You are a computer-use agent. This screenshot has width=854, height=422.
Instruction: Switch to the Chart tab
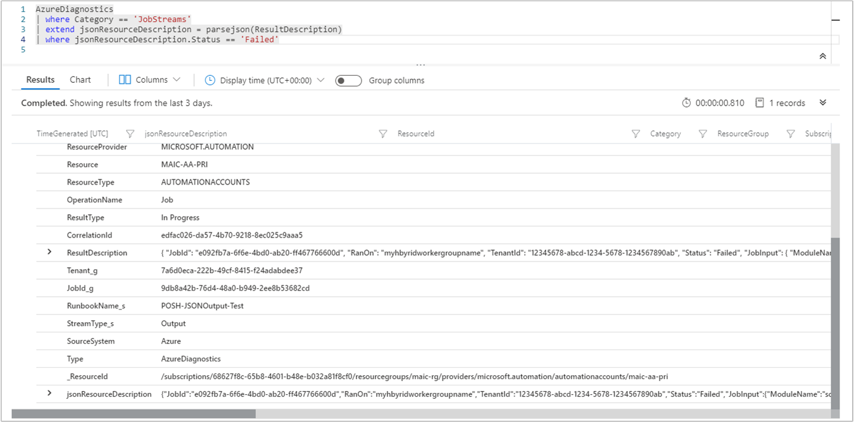[80, 80]
